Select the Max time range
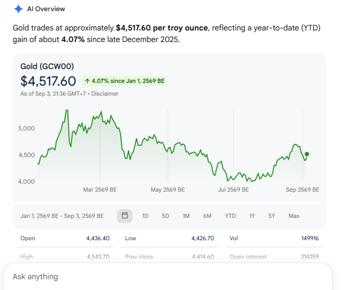Viewport: 359px width, 290px height. tap(294, 216)
